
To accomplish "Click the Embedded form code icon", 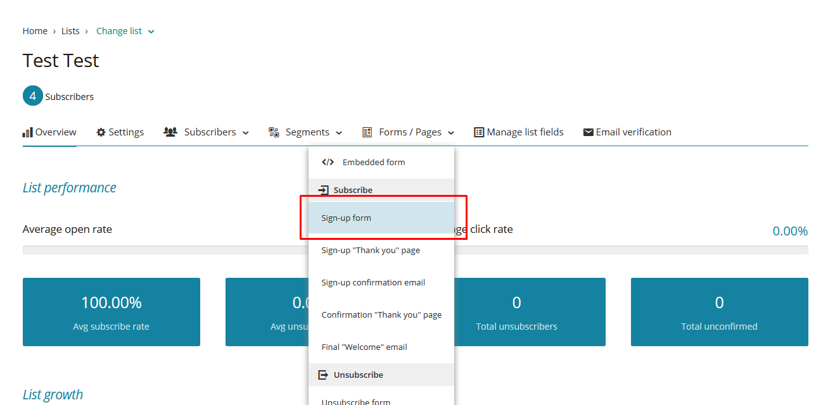I will 328,162.
